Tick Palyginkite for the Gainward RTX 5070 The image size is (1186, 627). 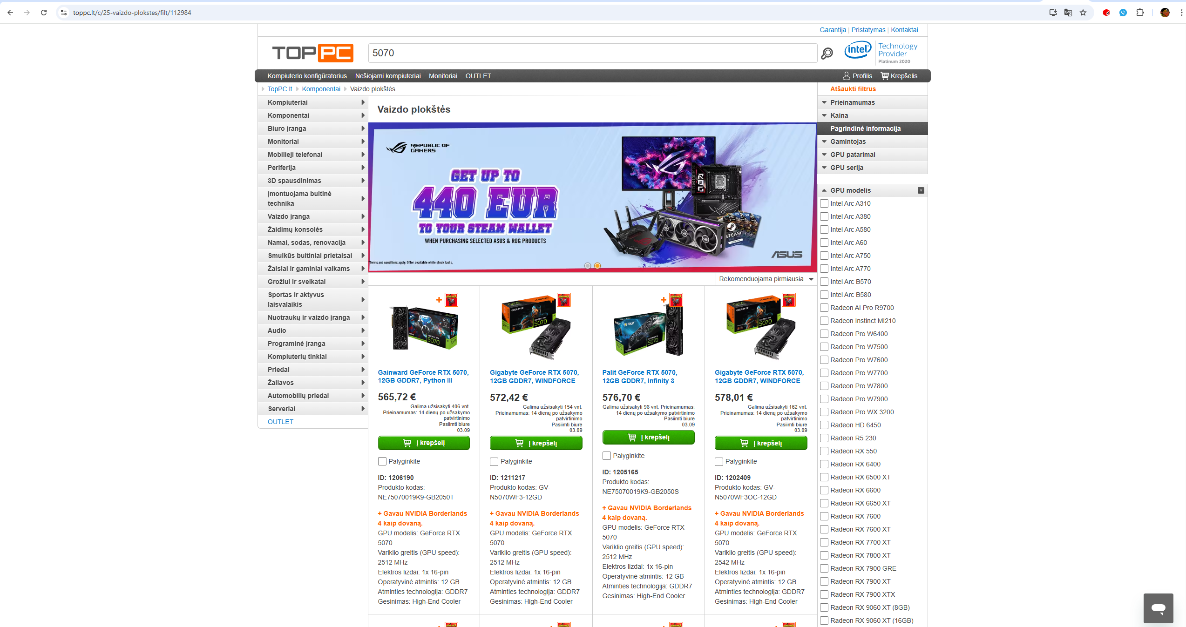click(382, 461)
